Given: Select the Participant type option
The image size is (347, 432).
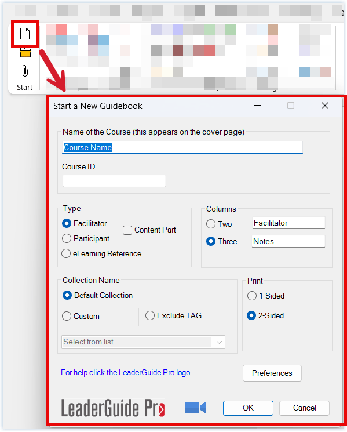Looking at the screenshot, I should tap(67, 238).
